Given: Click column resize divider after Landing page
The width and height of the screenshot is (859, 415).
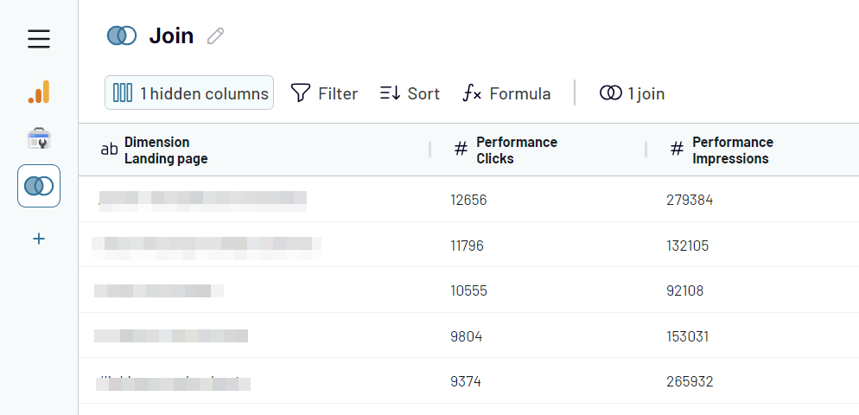Looking at the screenshot, I should (x=430, y=150).
